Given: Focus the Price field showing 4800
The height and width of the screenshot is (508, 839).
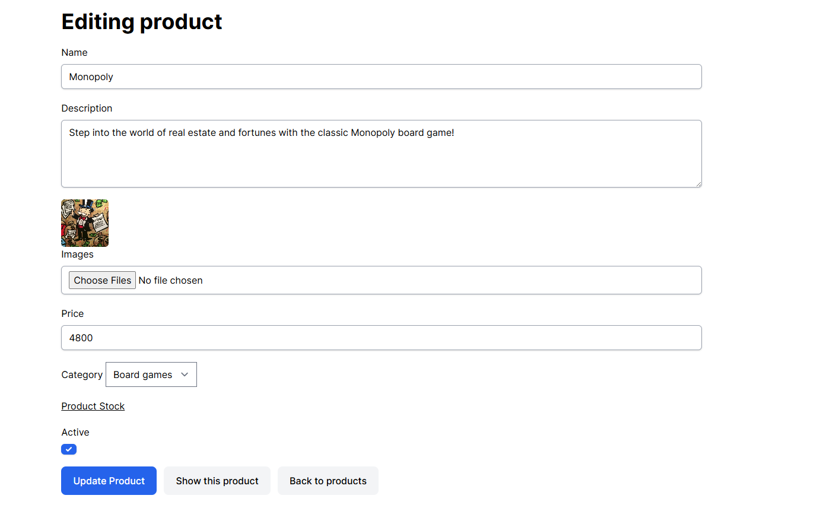Looking at the screenshot, I should [381, 338].
